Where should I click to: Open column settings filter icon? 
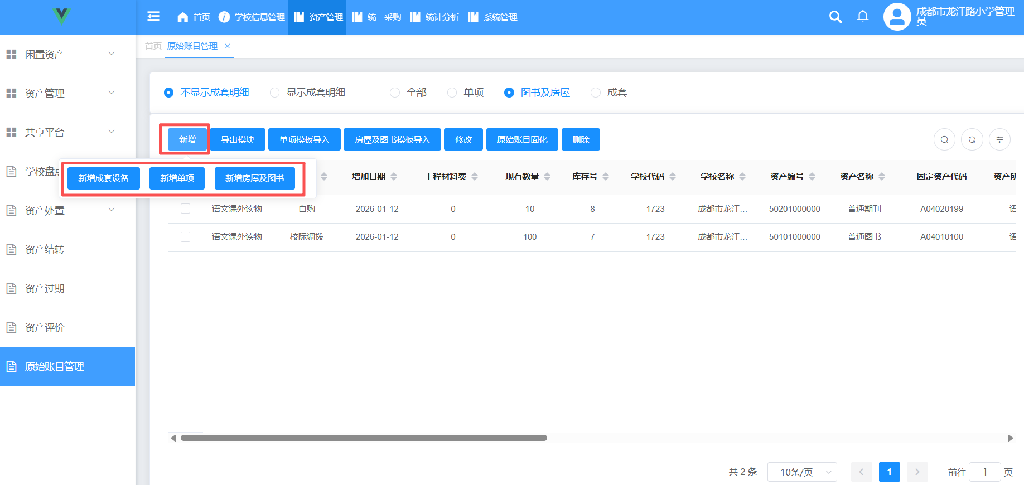pyautogui.click(x=999, y=139)
